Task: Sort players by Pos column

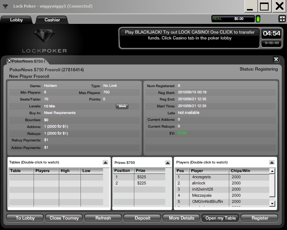Action: (x=182, y=171)
